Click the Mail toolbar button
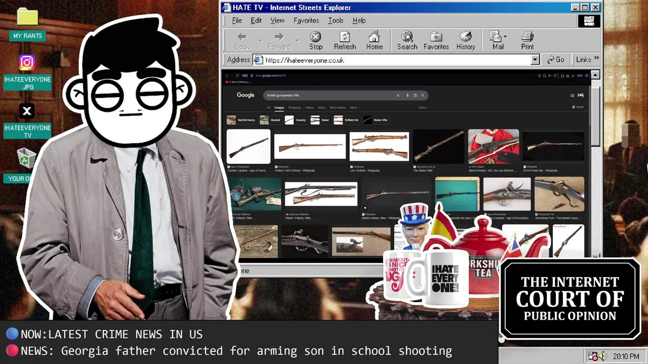Viewport: 648px width, 364px height. tap(498, 40)
